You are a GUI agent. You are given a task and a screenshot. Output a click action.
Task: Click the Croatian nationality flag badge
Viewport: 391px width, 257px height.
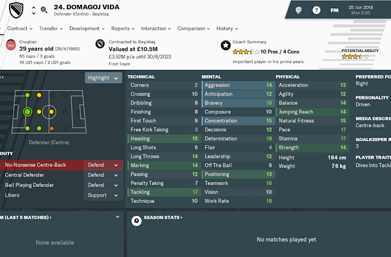coord(11,45)
